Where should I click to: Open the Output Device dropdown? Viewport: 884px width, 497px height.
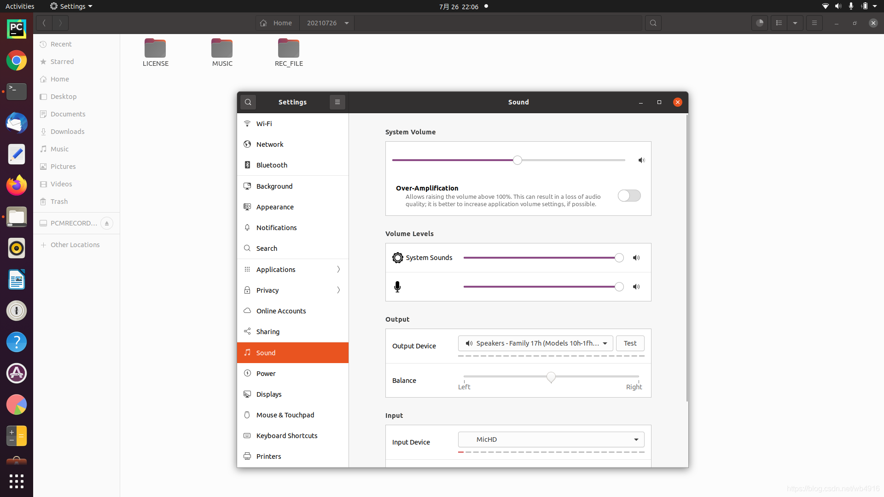pyautogui.click(x=535, y=343)
